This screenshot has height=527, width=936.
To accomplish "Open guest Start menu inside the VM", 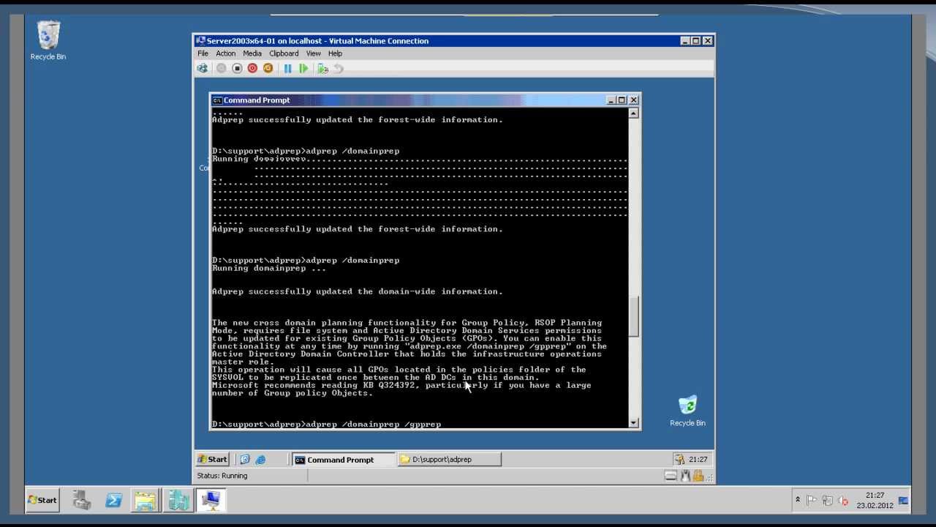I will (213, 459).
